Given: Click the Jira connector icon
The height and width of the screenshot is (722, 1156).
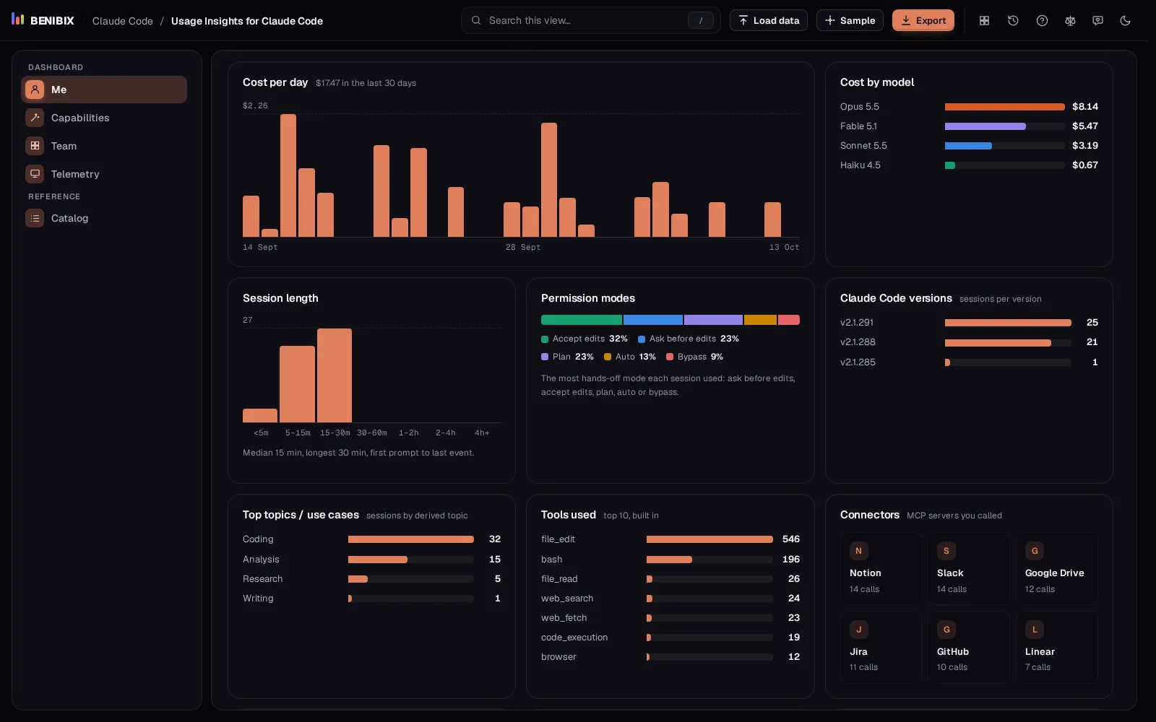Looking at the screenshot, I should (858, 630).
